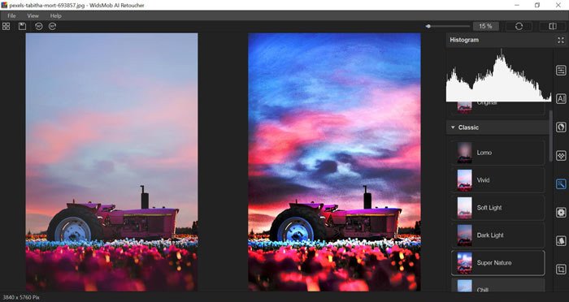Click the Histogram panel title
Image resolution: width=569 pixels, height=302 pixels.
464,41
